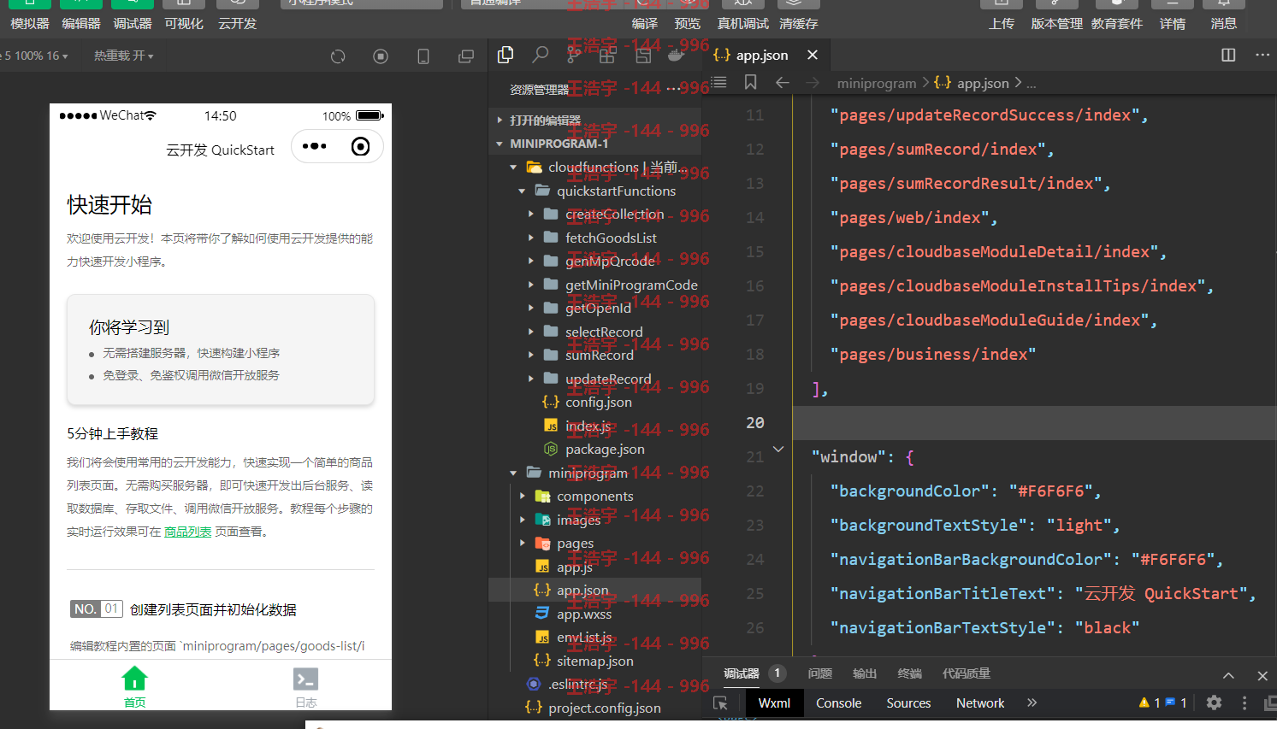Switch to the Network tab
1277x729 pixels.
click(x=980, y=703)
